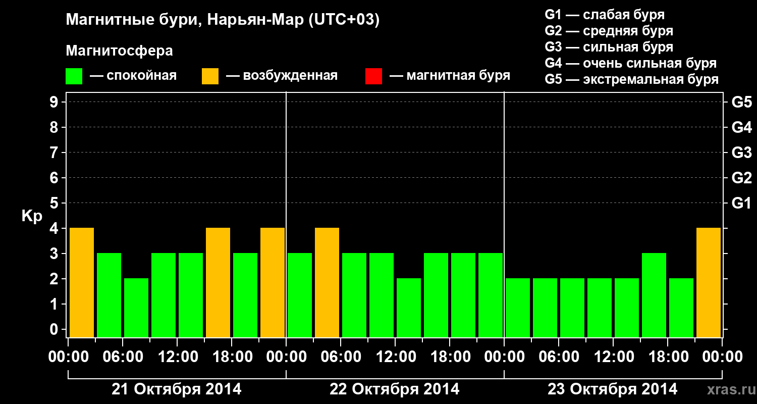The width and height of the screenshot is (757, 404).
Task: Click the green 15:00–18:00 bar for 23 October
Action: coord(654,295)
